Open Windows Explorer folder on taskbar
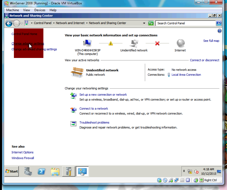The width and height of the screenshot is (227, 190). 55,172
